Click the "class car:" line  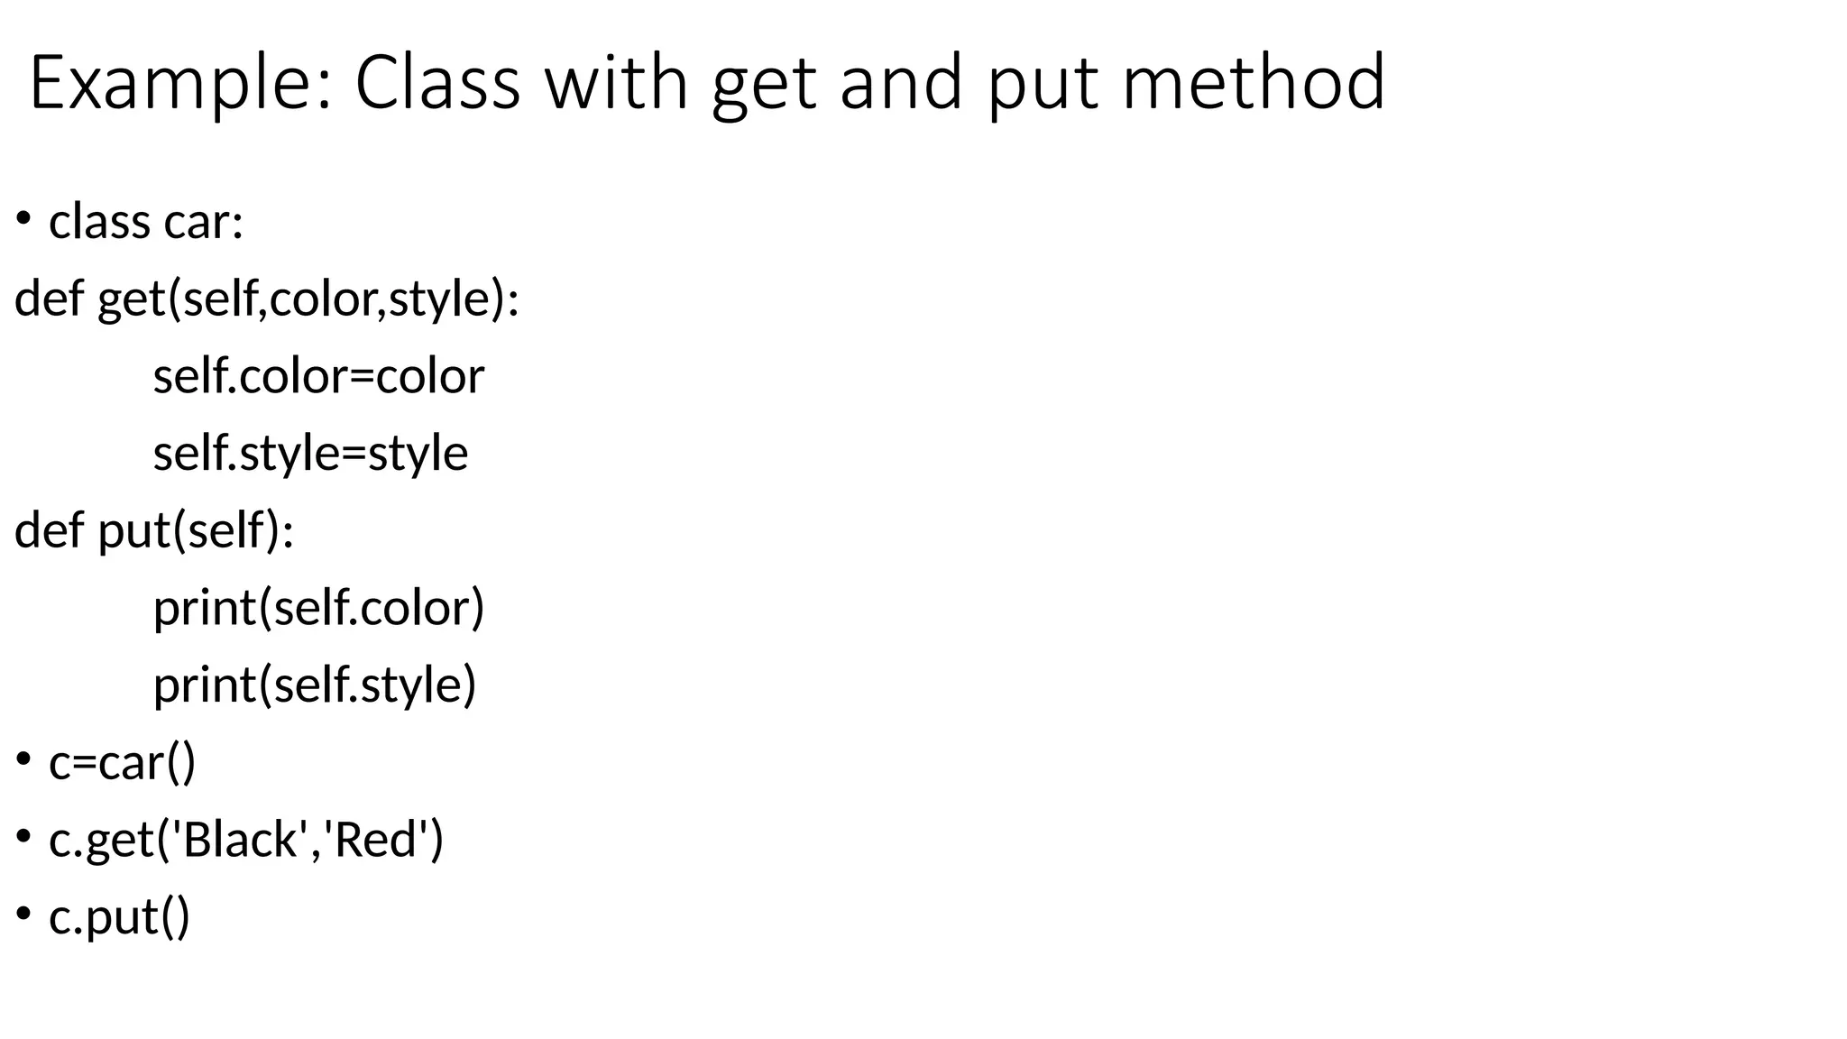(x=146, y=222)
